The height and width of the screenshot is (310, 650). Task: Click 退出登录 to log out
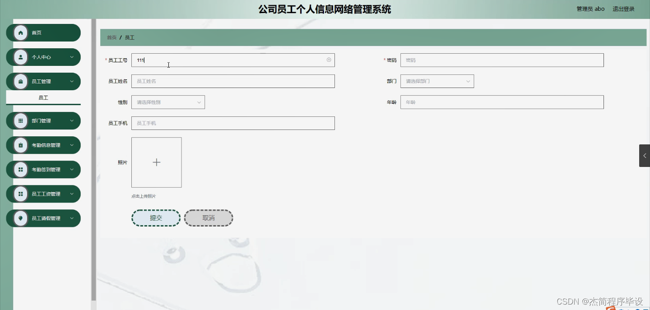pos(623,8)
